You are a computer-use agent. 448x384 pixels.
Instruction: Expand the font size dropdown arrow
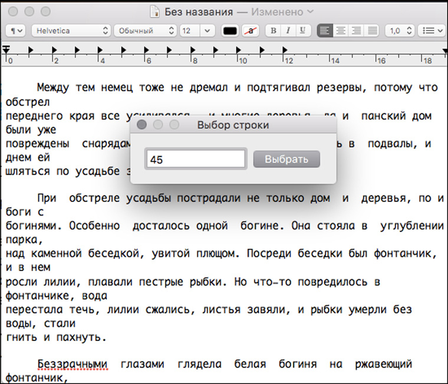click(x=207, y=31)
